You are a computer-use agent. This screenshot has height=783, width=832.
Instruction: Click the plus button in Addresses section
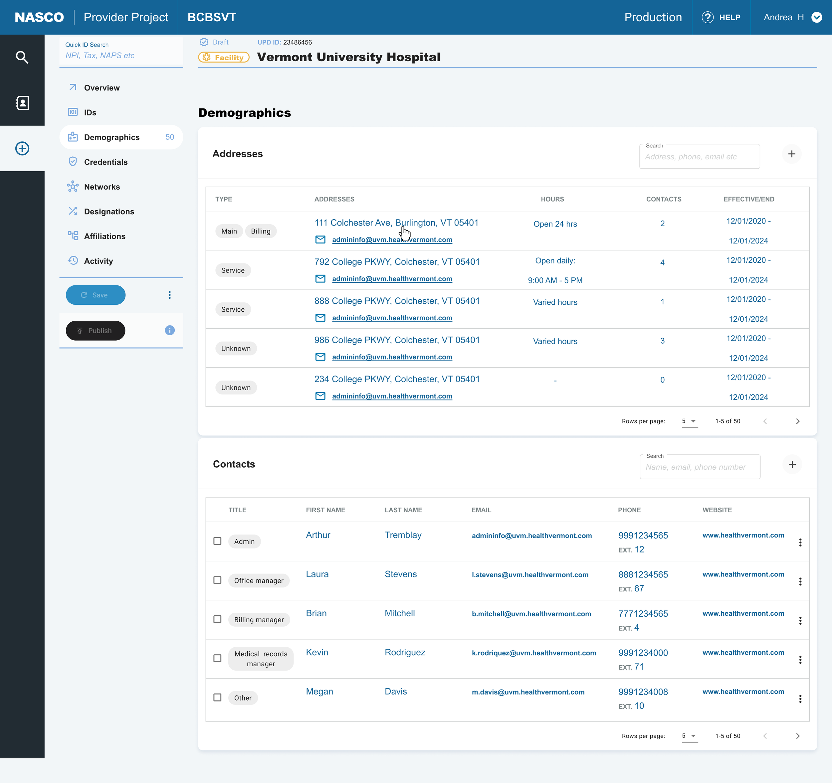[791, 154]
